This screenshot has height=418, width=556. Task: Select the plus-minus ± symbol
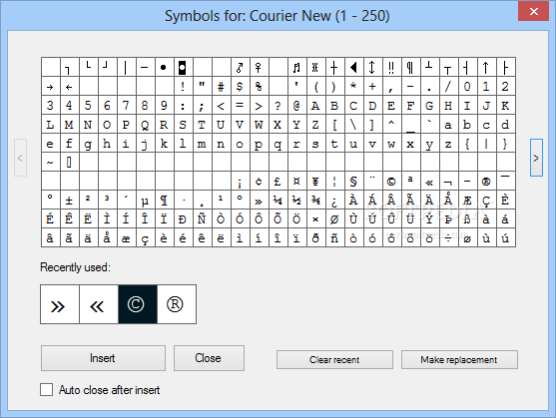(69, 201)
